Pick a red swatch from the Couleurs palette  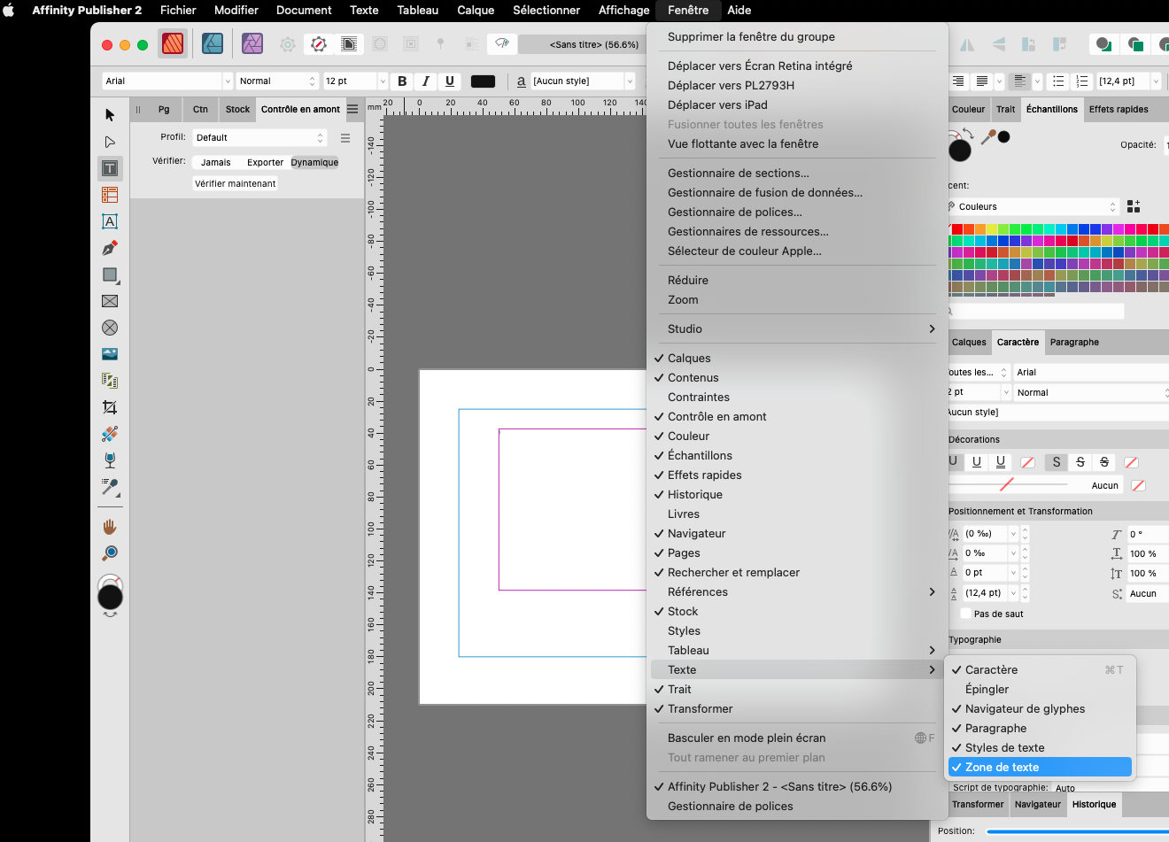[x=956, y=228]
